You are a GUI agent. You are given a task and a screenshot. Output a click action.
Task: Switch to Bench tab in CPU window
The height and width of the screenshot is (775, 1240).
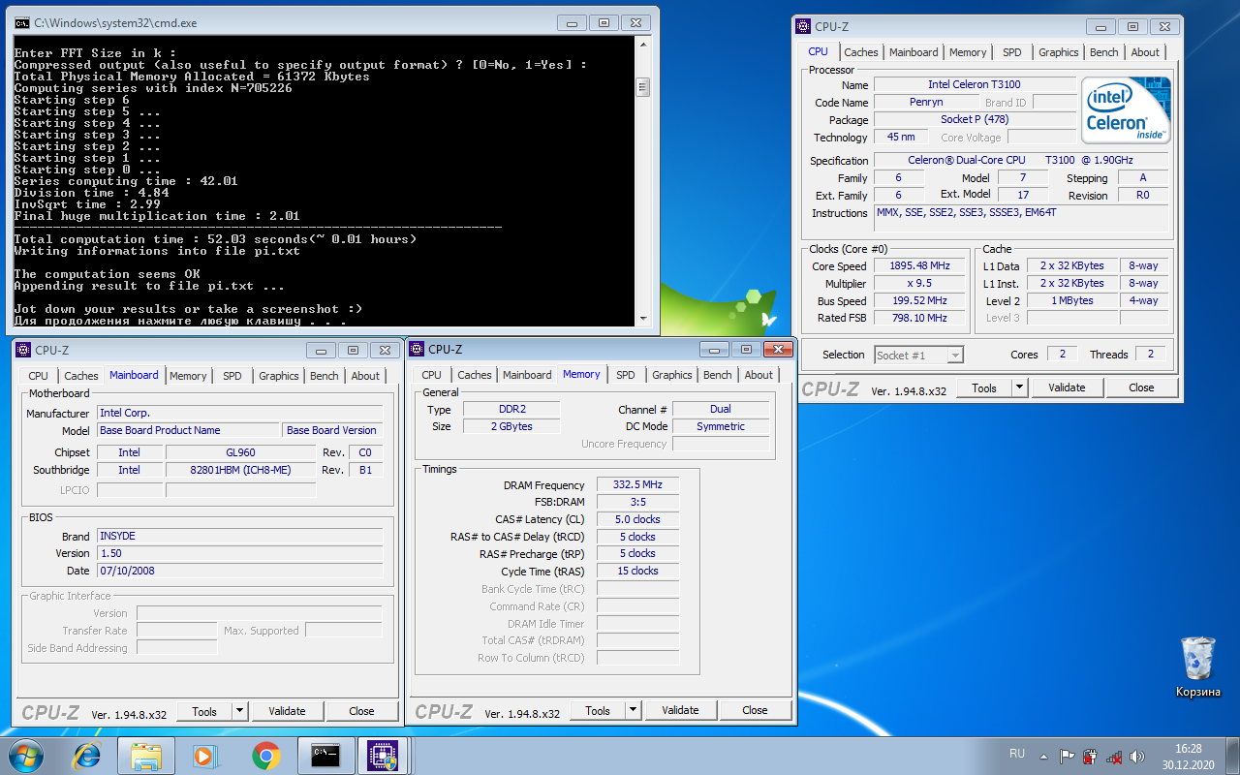[x=1103, y=52]
